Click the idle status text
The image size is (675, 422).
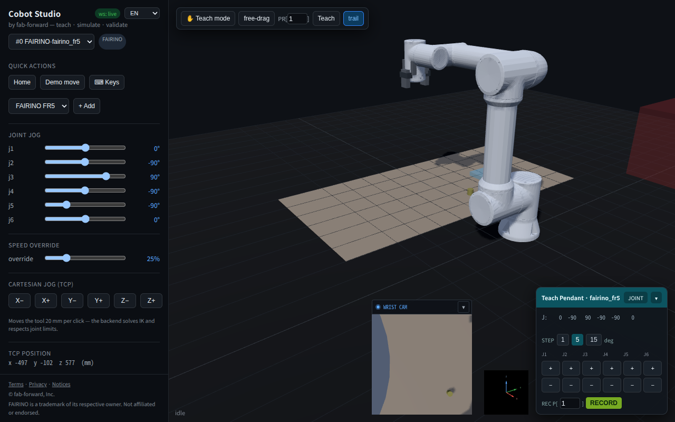[180, 413]
